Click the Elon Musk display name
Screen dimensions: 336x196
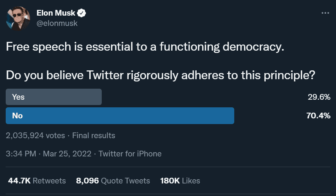point(56,13)
